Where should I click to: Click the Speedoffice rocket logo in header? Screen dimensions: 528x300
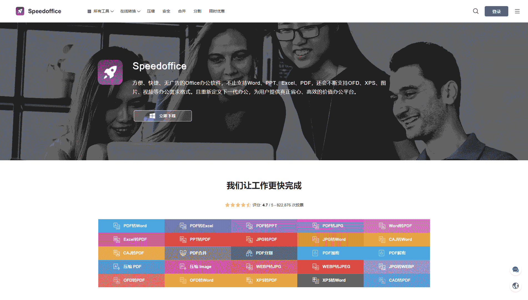(20, 11)
